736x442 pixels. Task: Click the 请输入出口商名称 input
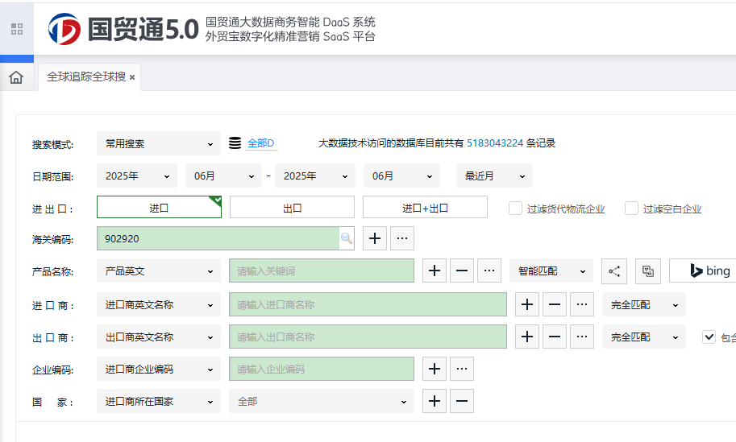point(368,337)
